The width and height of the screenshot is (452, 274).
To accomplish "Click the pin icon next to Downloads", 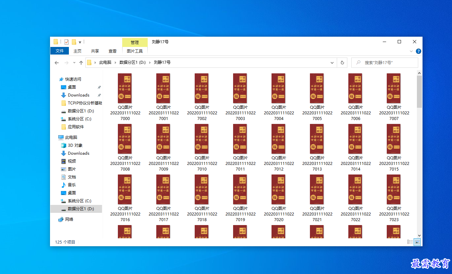I will (x=99, y=95).
